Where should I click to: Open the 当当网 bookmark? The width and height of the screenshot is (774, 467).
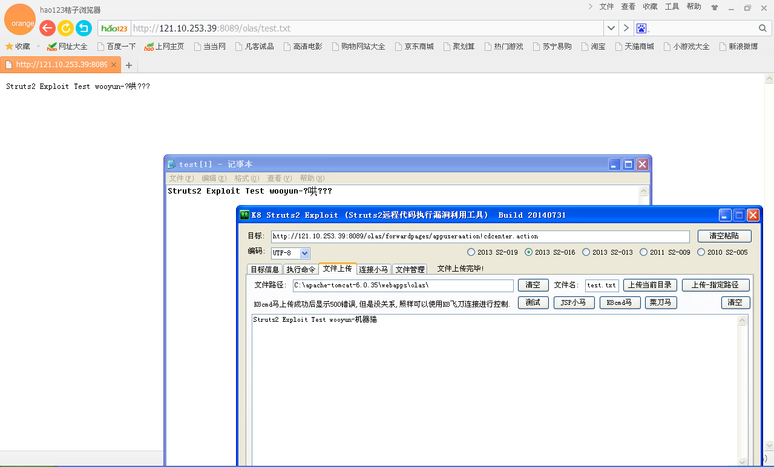coord(209,47)
